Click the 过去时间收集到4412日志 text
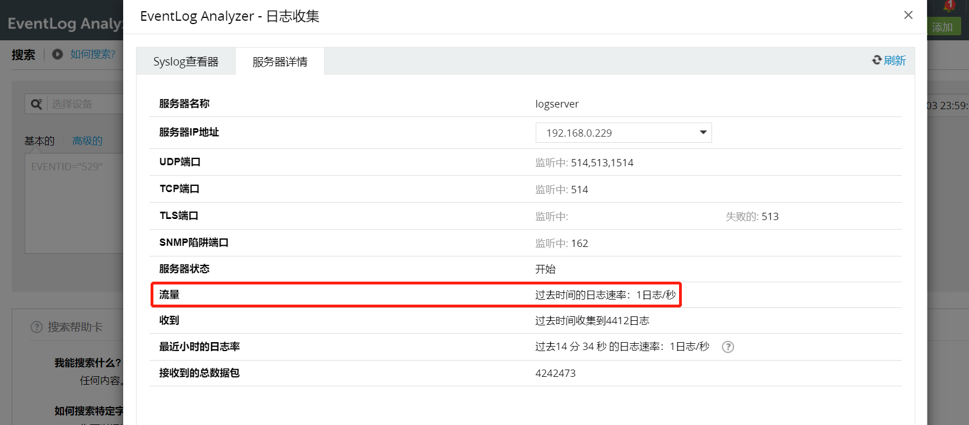The image size is (969, 425). pos(592,320)
